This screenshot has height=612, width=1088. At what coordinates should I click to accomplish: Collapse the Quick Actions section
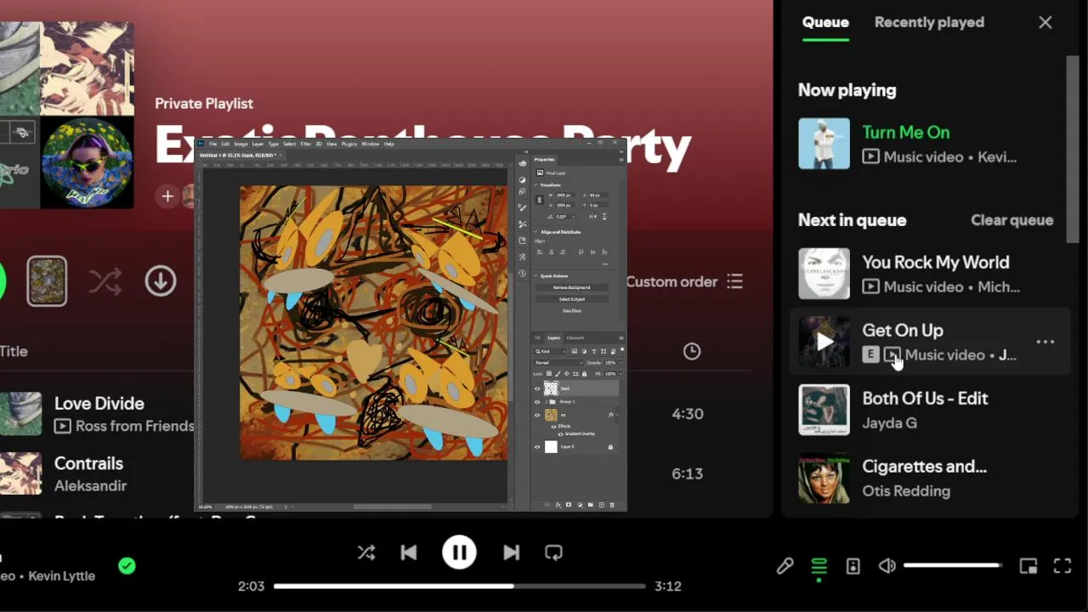coord(535,276)
